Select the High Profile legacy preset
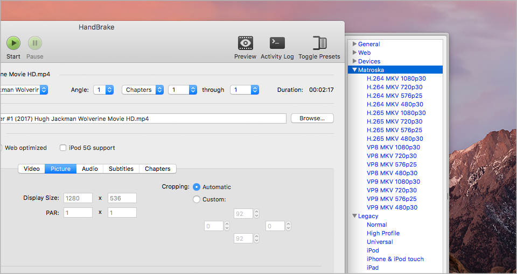The height and width of the screenshot is (274, 517). pyautogui.click(x=383, y=233)
